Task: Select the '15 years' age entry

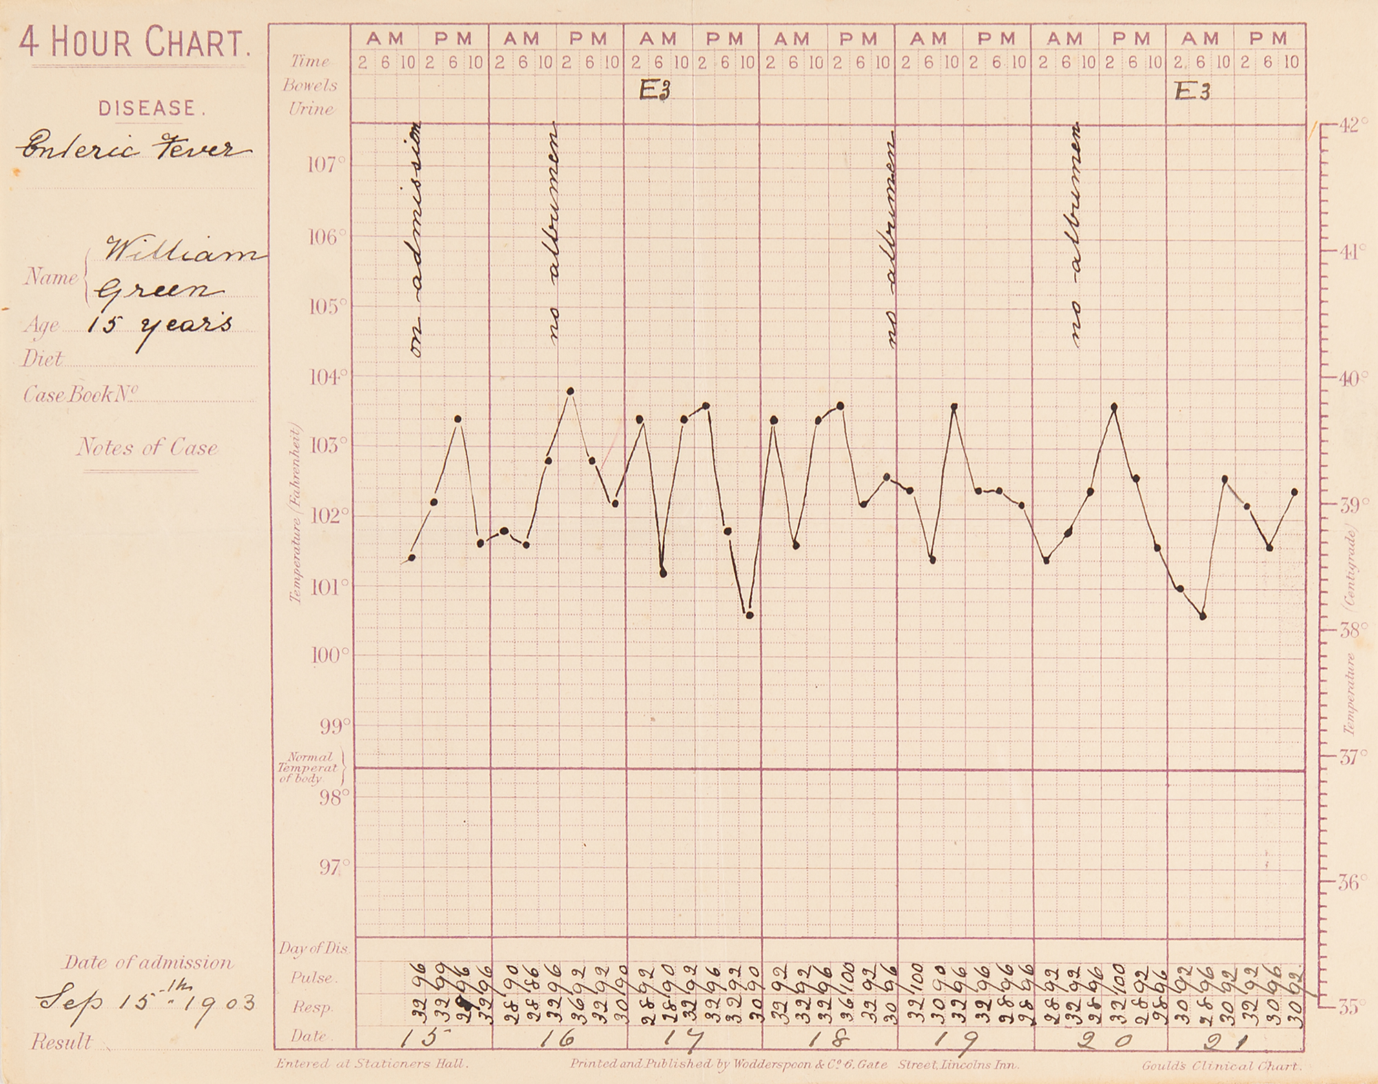Action: tap(160, 325)
